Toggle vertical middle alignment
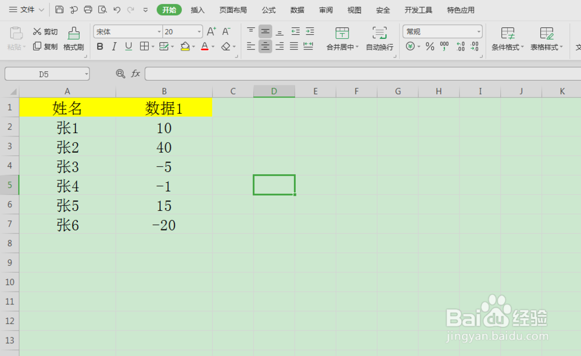 pyautogui.click(x=266, y=31)
